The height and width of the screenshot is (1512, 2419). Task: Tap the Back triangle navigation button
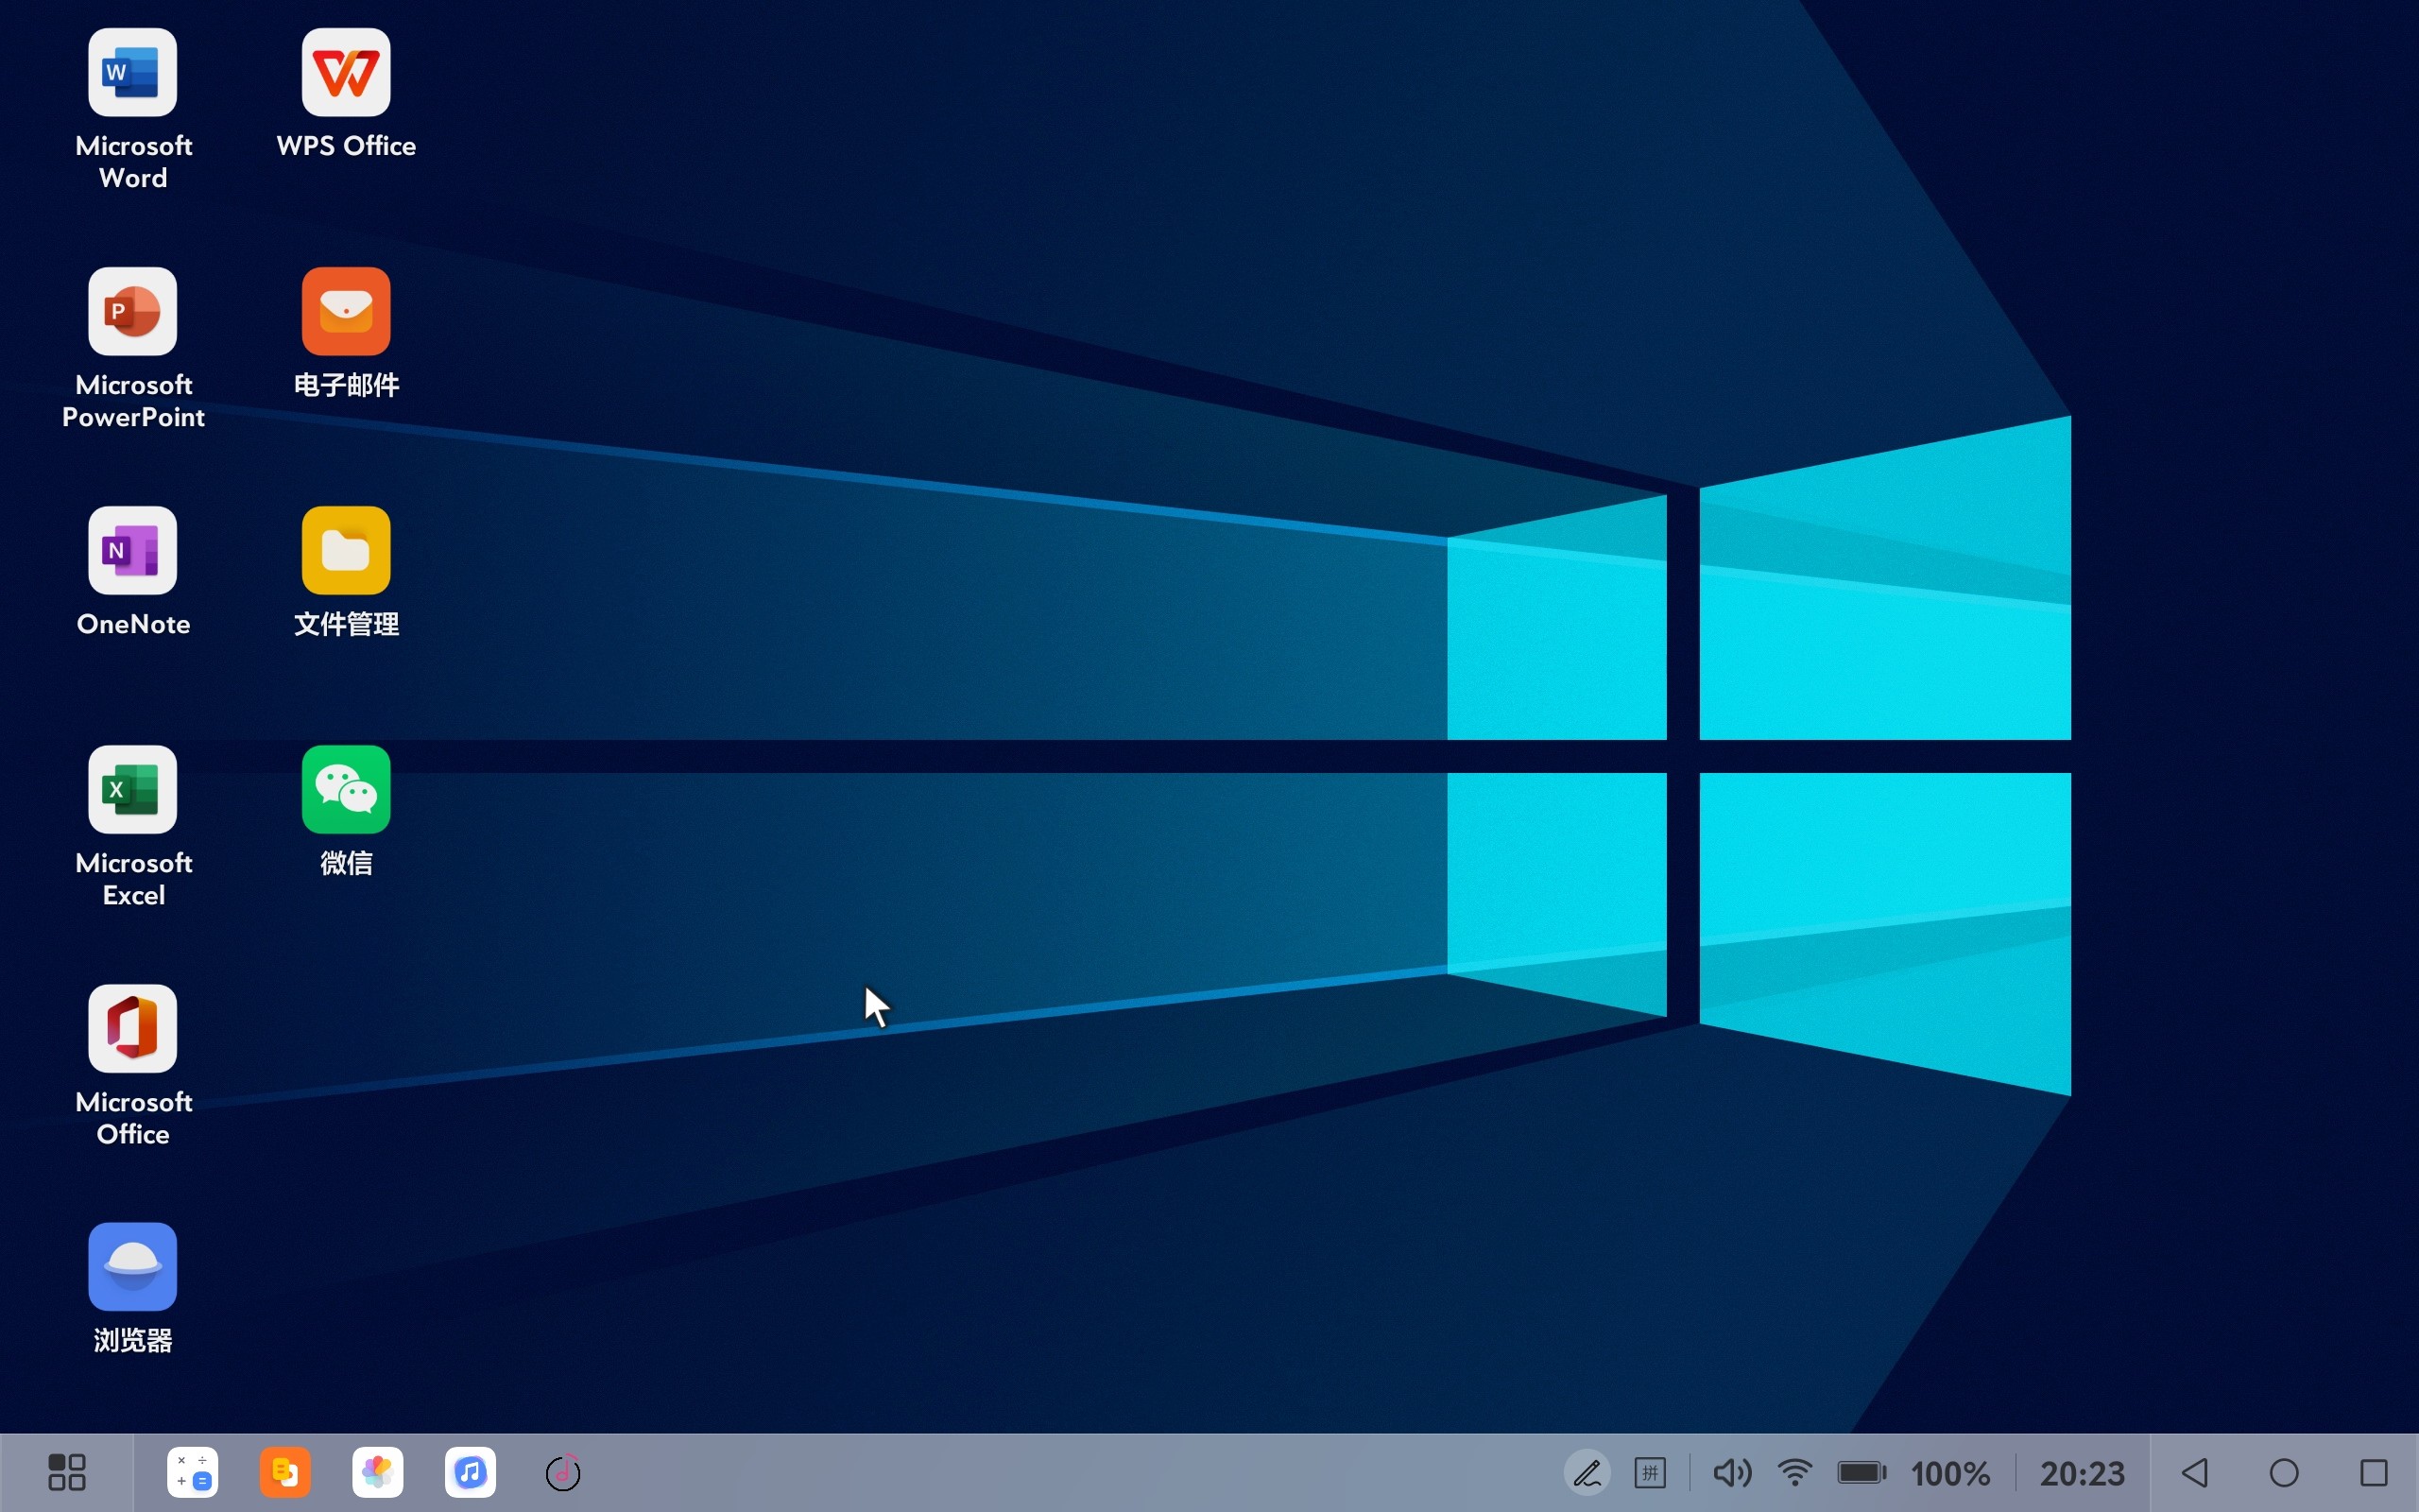(x=2195, y=1473)
